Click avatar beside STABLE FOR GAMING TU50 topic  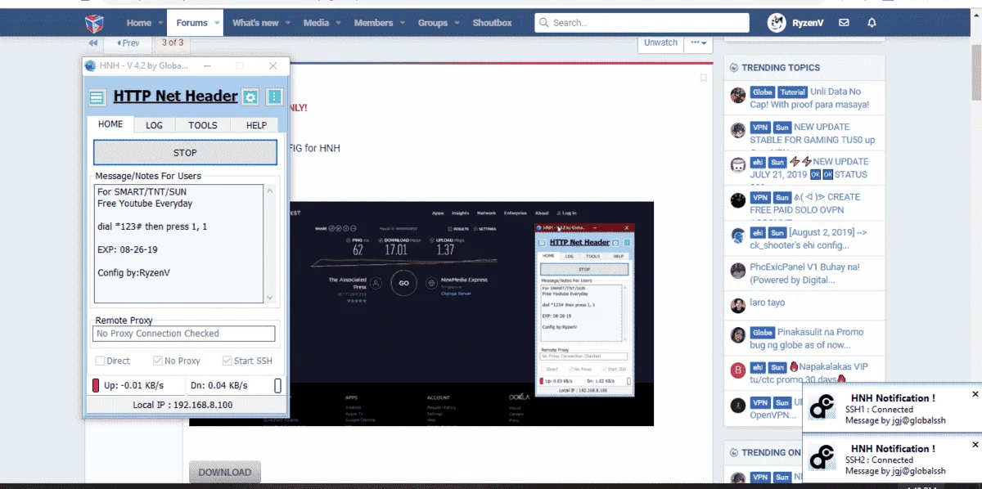tap(738, 130)
